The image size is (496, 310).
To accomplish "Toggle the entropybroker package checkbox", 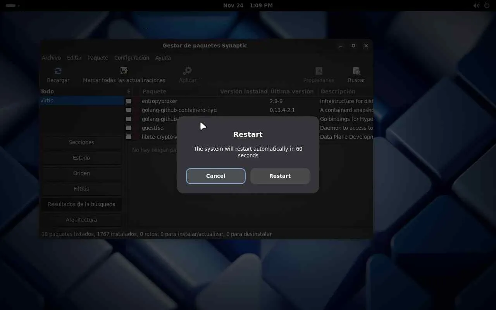I will click(129, 101).
